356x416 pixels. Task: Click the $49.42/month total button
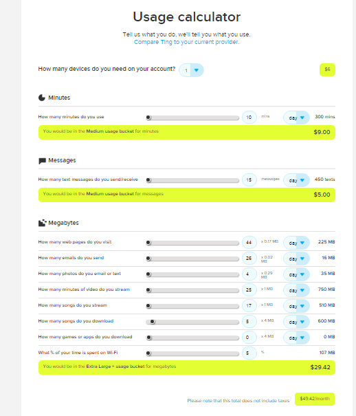point(315,399)
